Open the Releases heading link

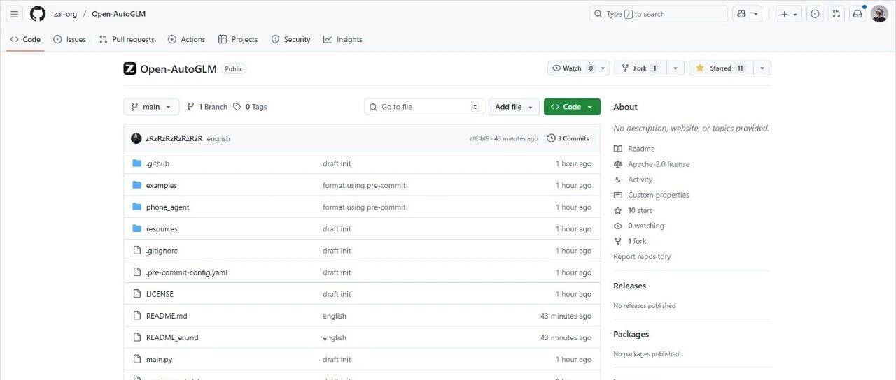629,286
